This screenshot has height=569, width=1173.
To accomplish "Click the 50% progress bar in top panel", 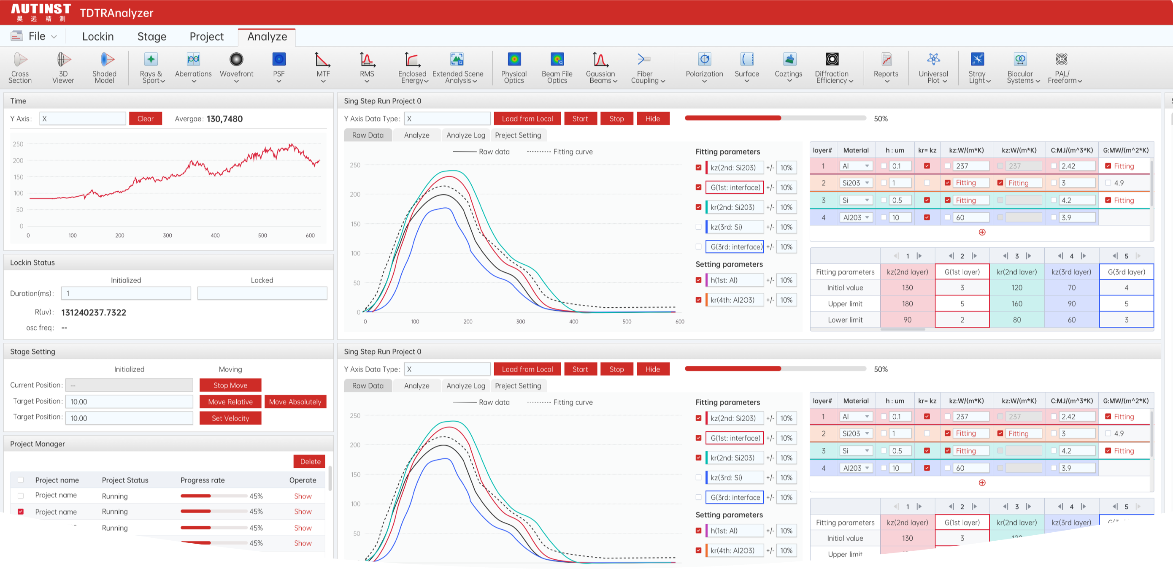I will [775, 119].
